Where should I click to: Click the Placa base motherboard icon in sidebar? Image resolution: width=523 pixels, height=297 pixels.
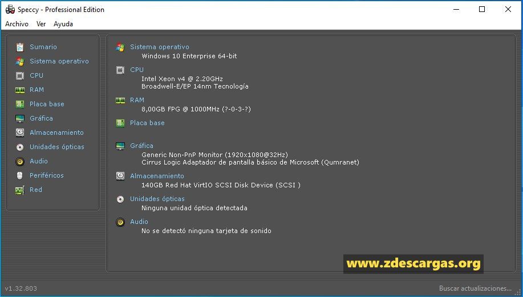coord(20,104)
